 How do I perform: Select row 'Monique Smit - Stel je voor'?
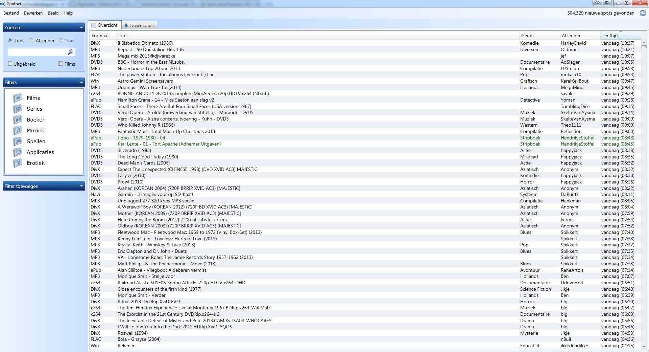365,276
